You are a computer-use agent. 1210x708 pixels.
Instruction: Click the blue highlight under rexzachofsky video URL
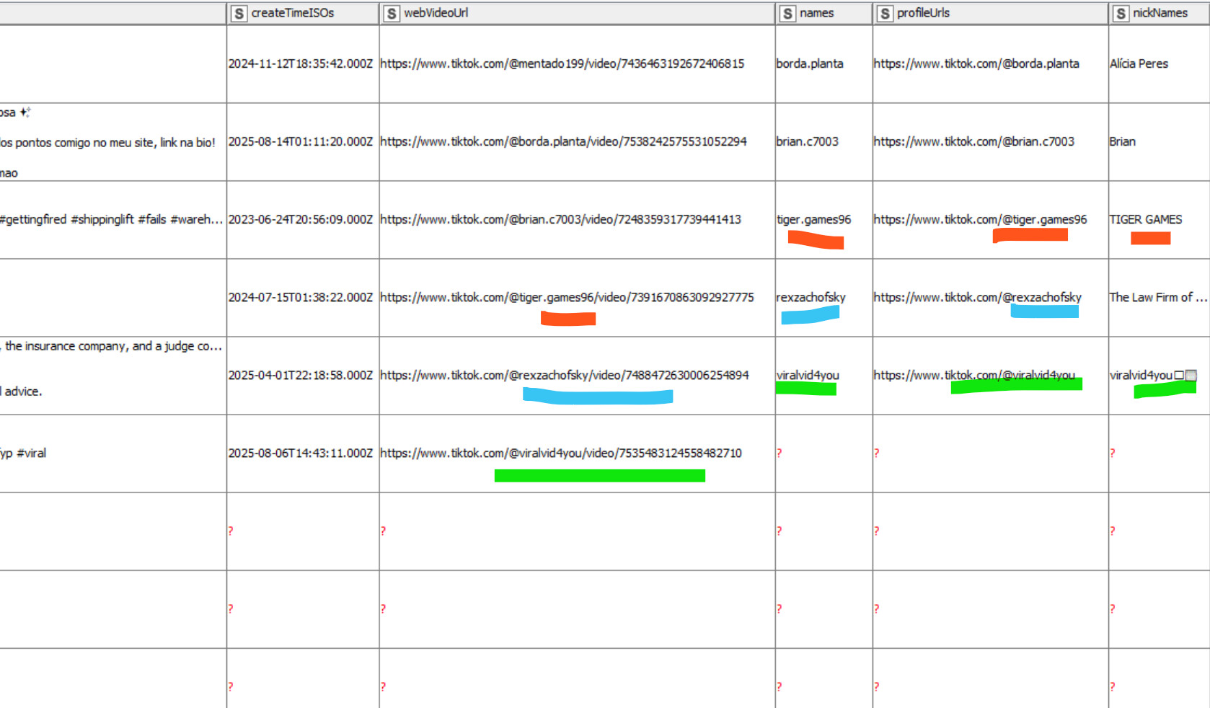pyautogui.click(x=598, y=396)
